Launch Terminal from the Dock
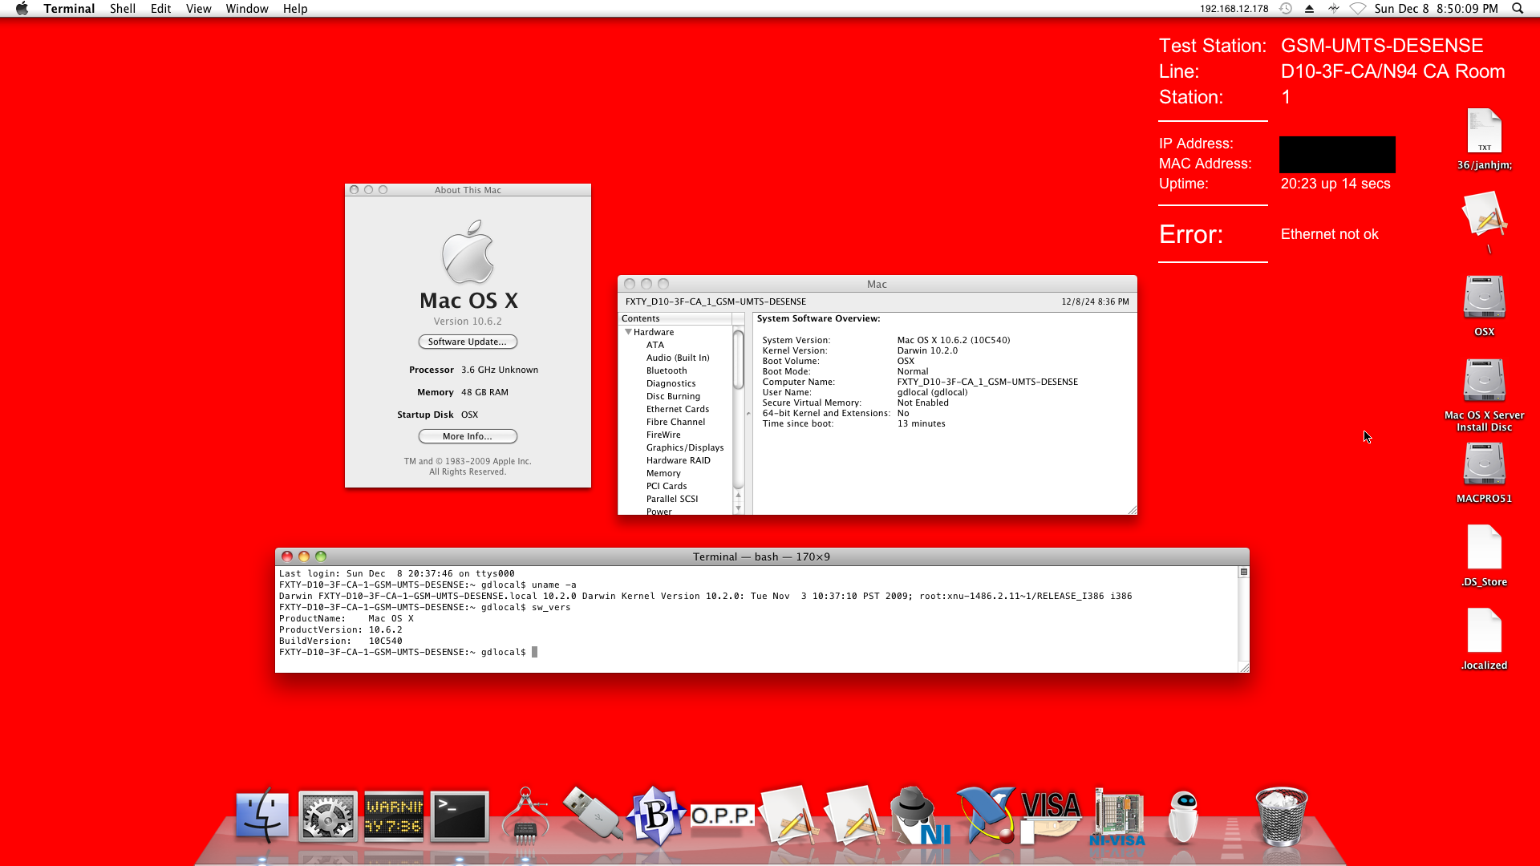Image resolution: width=1540 pixels, height=866 pixels. click(460, 816)
